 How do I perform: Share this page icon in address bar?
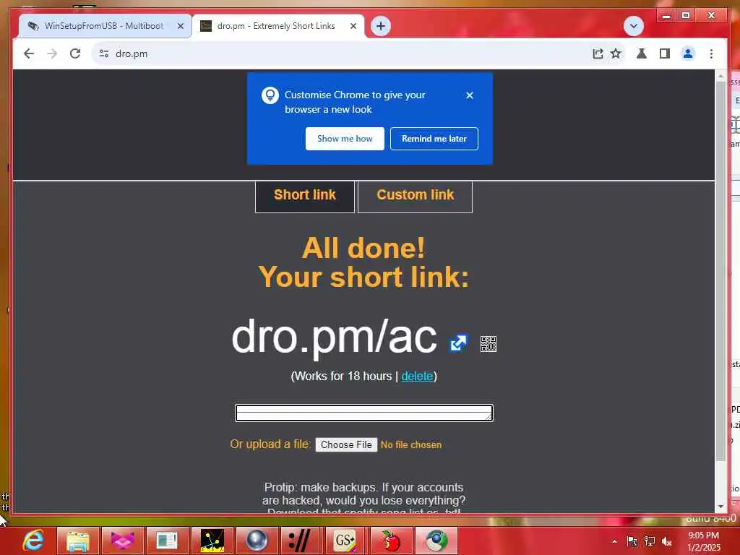point(598,53)
